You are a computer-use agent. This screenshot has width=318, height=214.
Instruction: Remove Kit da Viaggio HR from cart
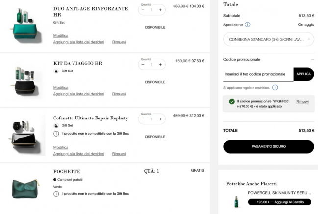point(119,94)
